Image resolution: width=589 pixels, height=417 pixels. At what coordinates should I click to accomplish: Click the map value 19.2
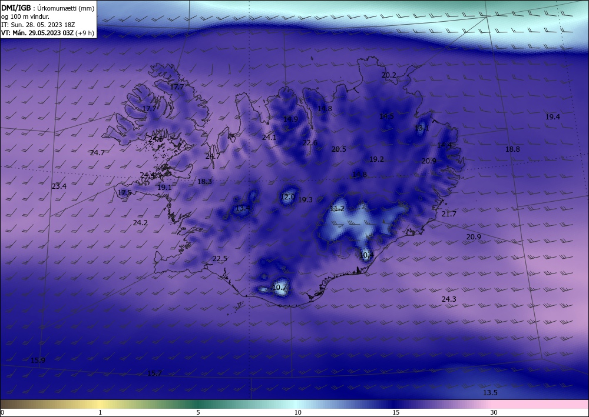376,159
